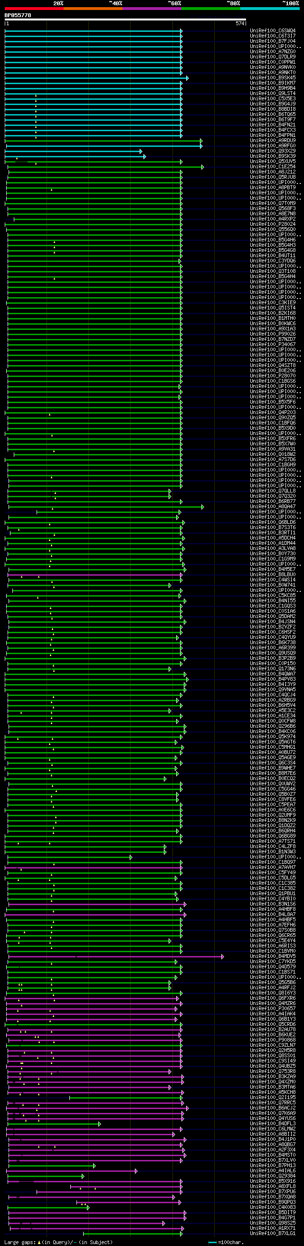The width and height of the screenshot is (304, 1246).
Task: Select label UniRef100_Q6BLD6
Action: pyautogui.click(x=273, y=522)
